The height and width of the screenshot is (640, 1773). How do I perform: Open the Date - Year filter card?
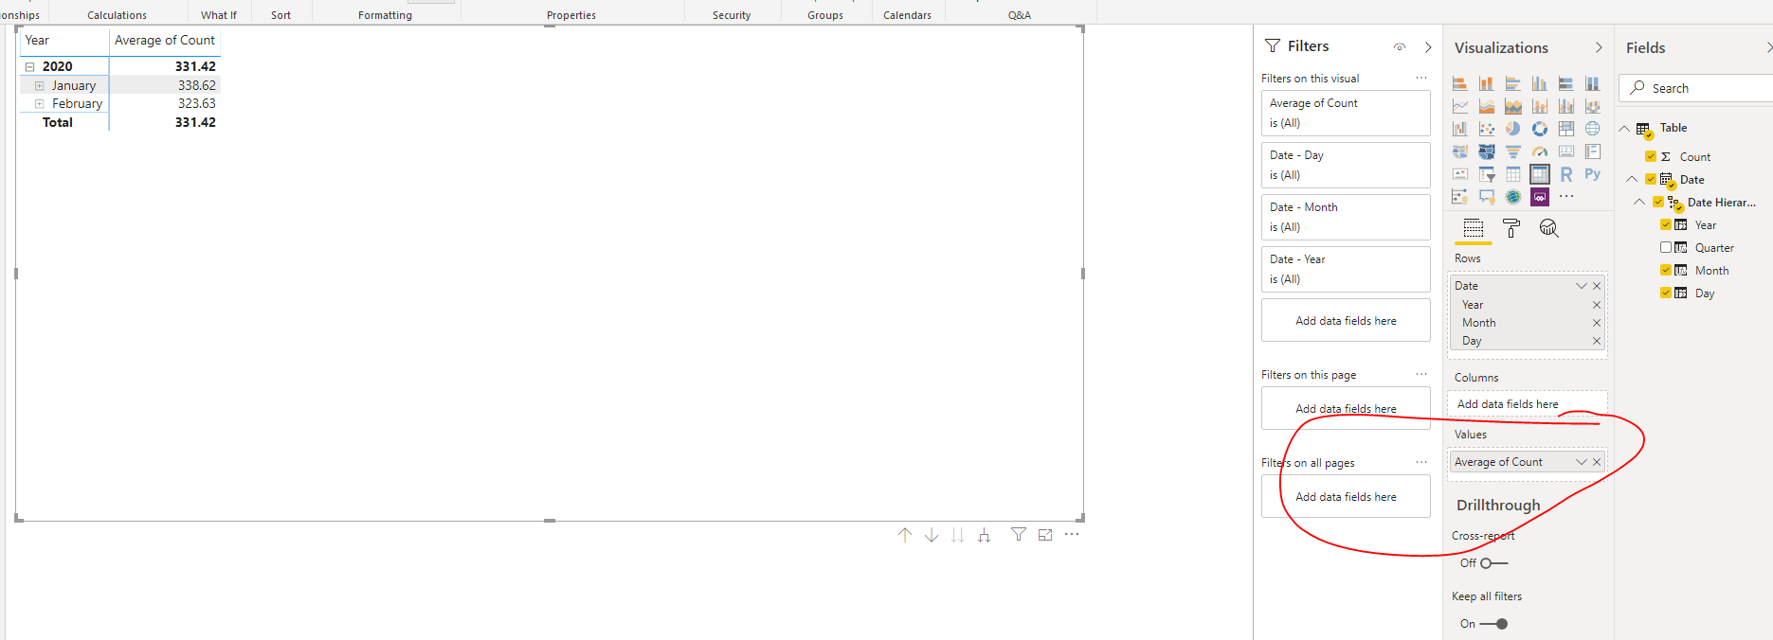point(1346,269)
